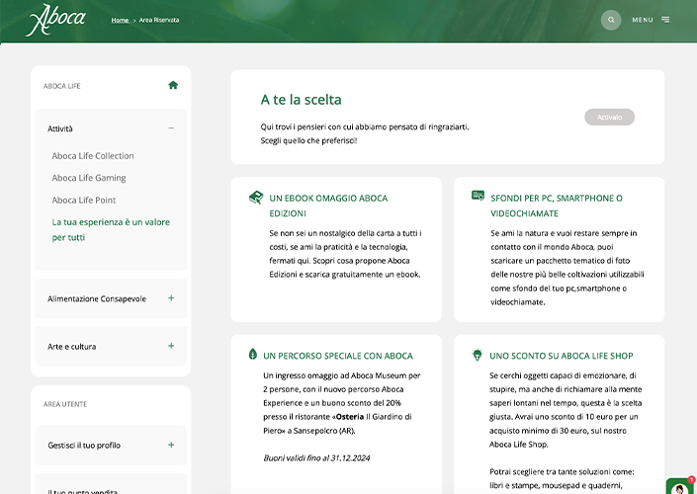
Task: Click Area Riservata breadcrumb
Action: (x=159, y=20)
